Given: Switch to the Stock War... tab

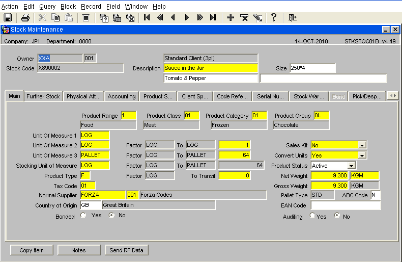Looking at the screenshot, I should [309, 96].
